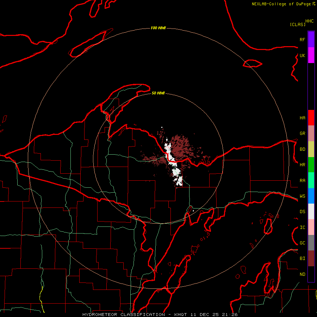317x317 pixels.
Task: Click the UK magenta legend swatch
Action: click(x=311, y=55)
